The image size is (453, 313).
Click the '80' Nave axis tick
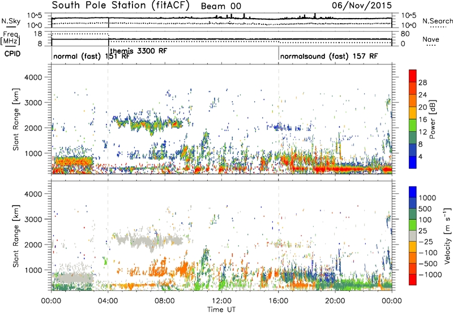pyautogui.click(x=405, y=34)
